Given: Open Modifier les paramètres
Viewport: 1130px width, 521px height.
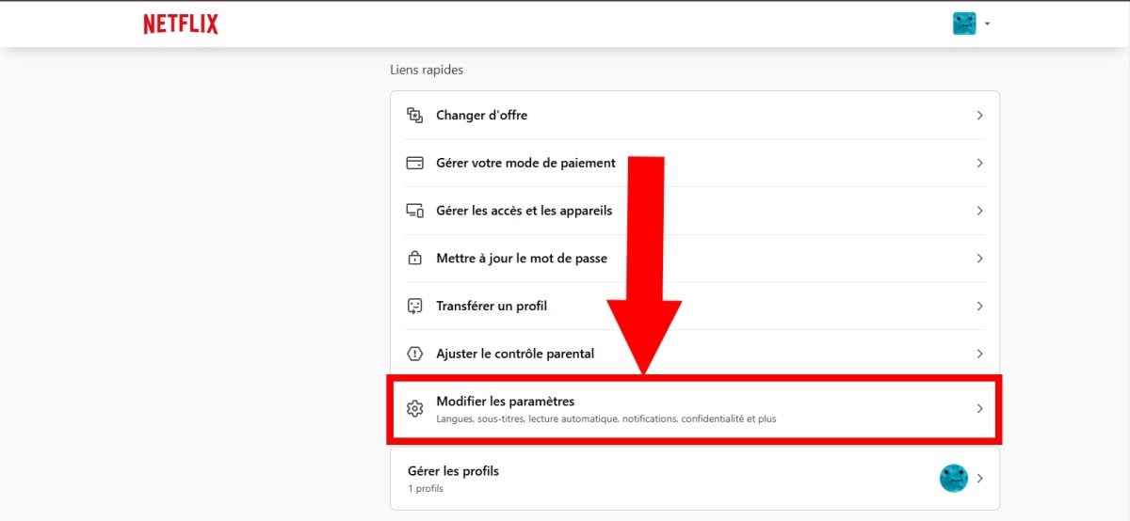Looking at the screenshot, I should pos(506,402).
